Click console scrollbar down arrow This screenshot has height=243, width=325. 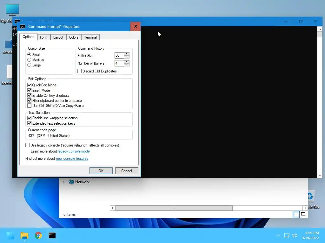(x=320, y=175)
